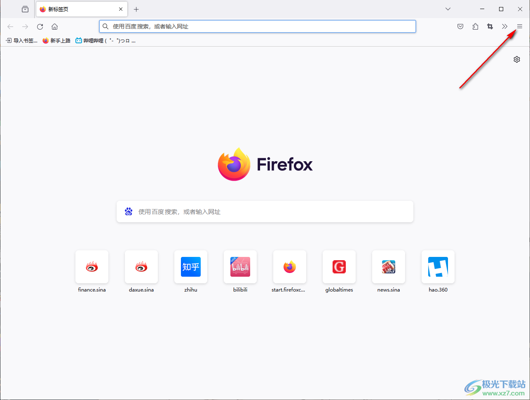
Task: Click the screenshot crop tool icon
Action: click(490, 26)
